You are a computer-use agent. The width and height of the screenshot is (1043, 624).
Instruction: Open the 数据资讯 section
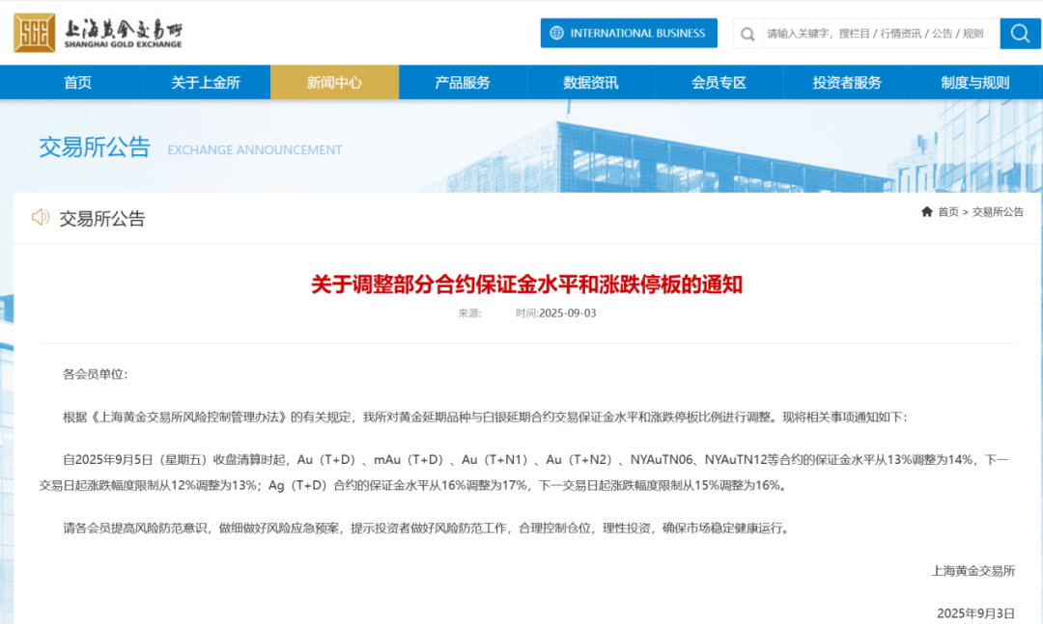coord(589,82)
